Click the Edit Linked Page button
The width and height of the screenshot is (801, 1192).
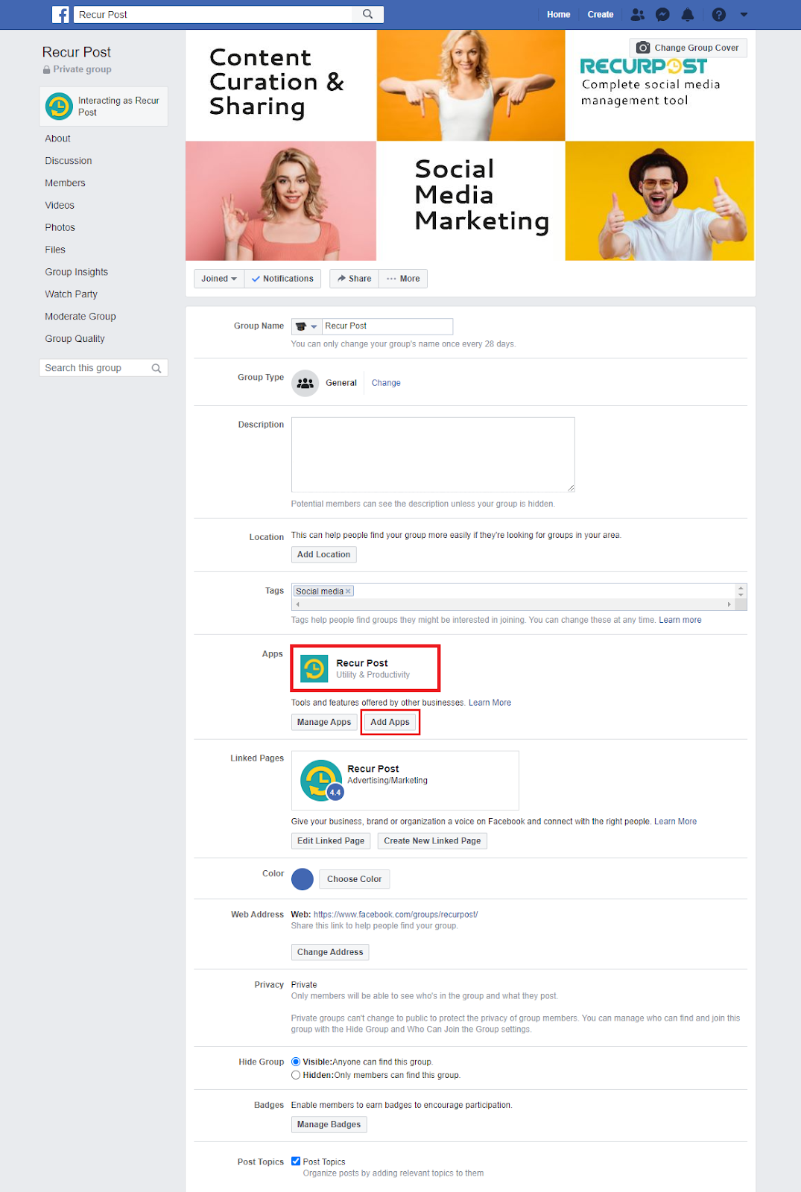click(330, 840)
